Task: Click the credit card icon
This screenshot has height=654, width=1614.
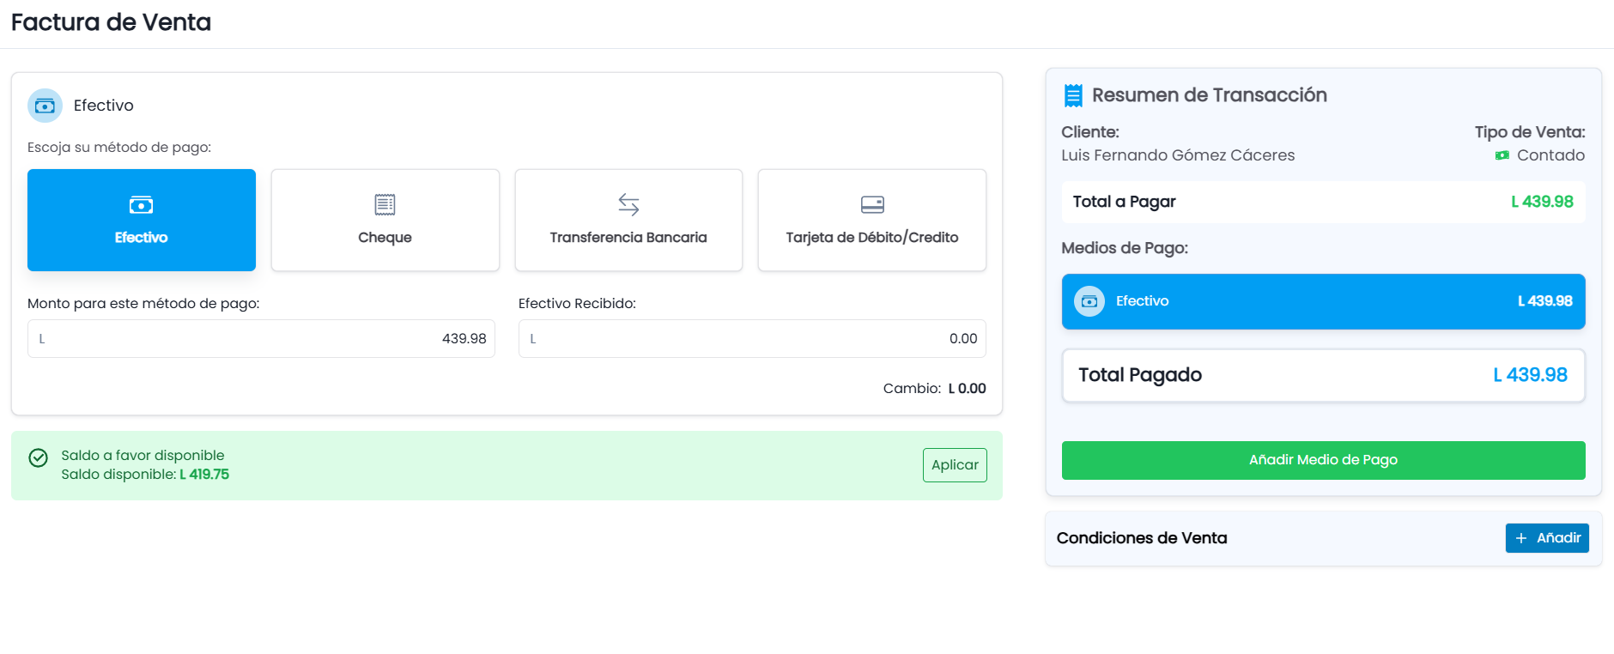Action: [x=872, y=204]
